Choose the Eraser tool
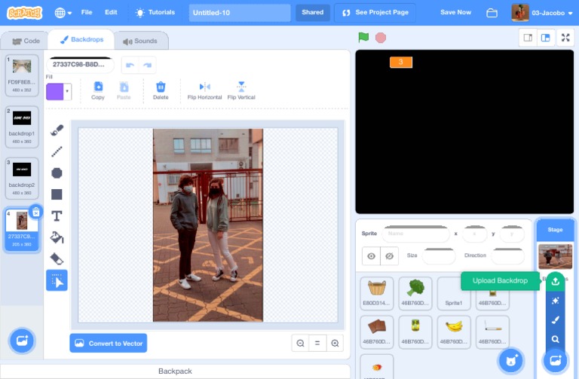This screenshot has height=379, width=579. [x=57, y=258]
